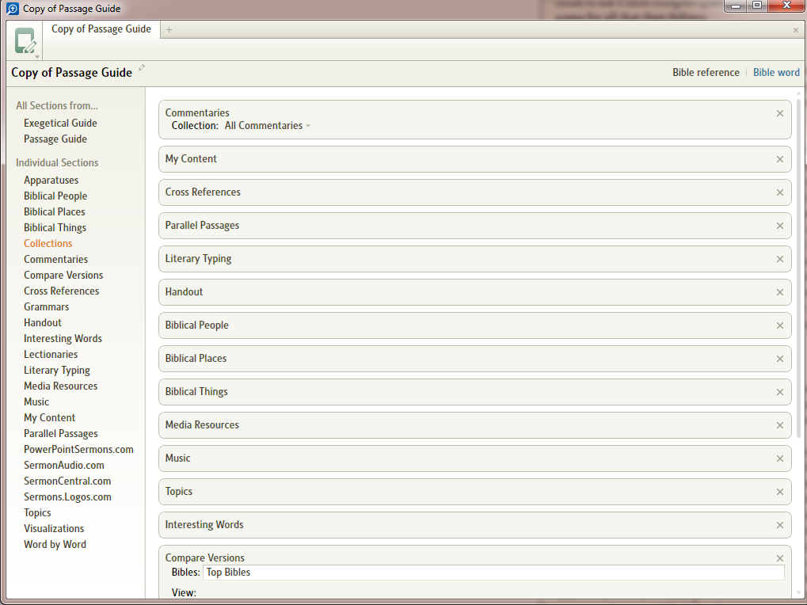Add Biblical Things from sidebar list
This screenshot has width=807, height=605.
pos(55,228)
